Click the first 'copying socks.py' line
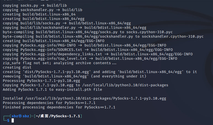The height and width of the screenshot is (125, 213). point(35,6)
